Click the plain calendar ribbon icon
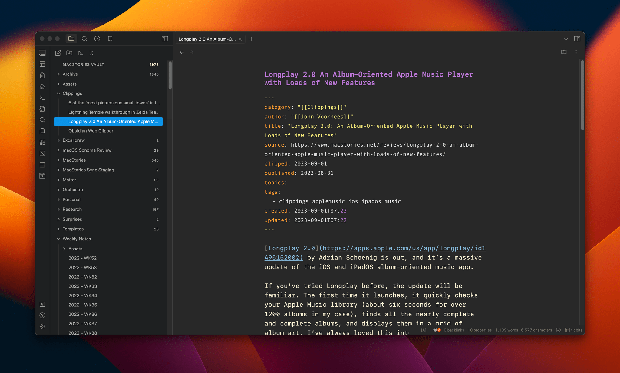 (x=42, y=165)
